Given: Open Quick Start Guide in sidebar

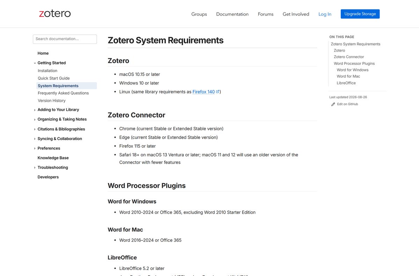Looking at the screenshot, I should click(54, 78).
